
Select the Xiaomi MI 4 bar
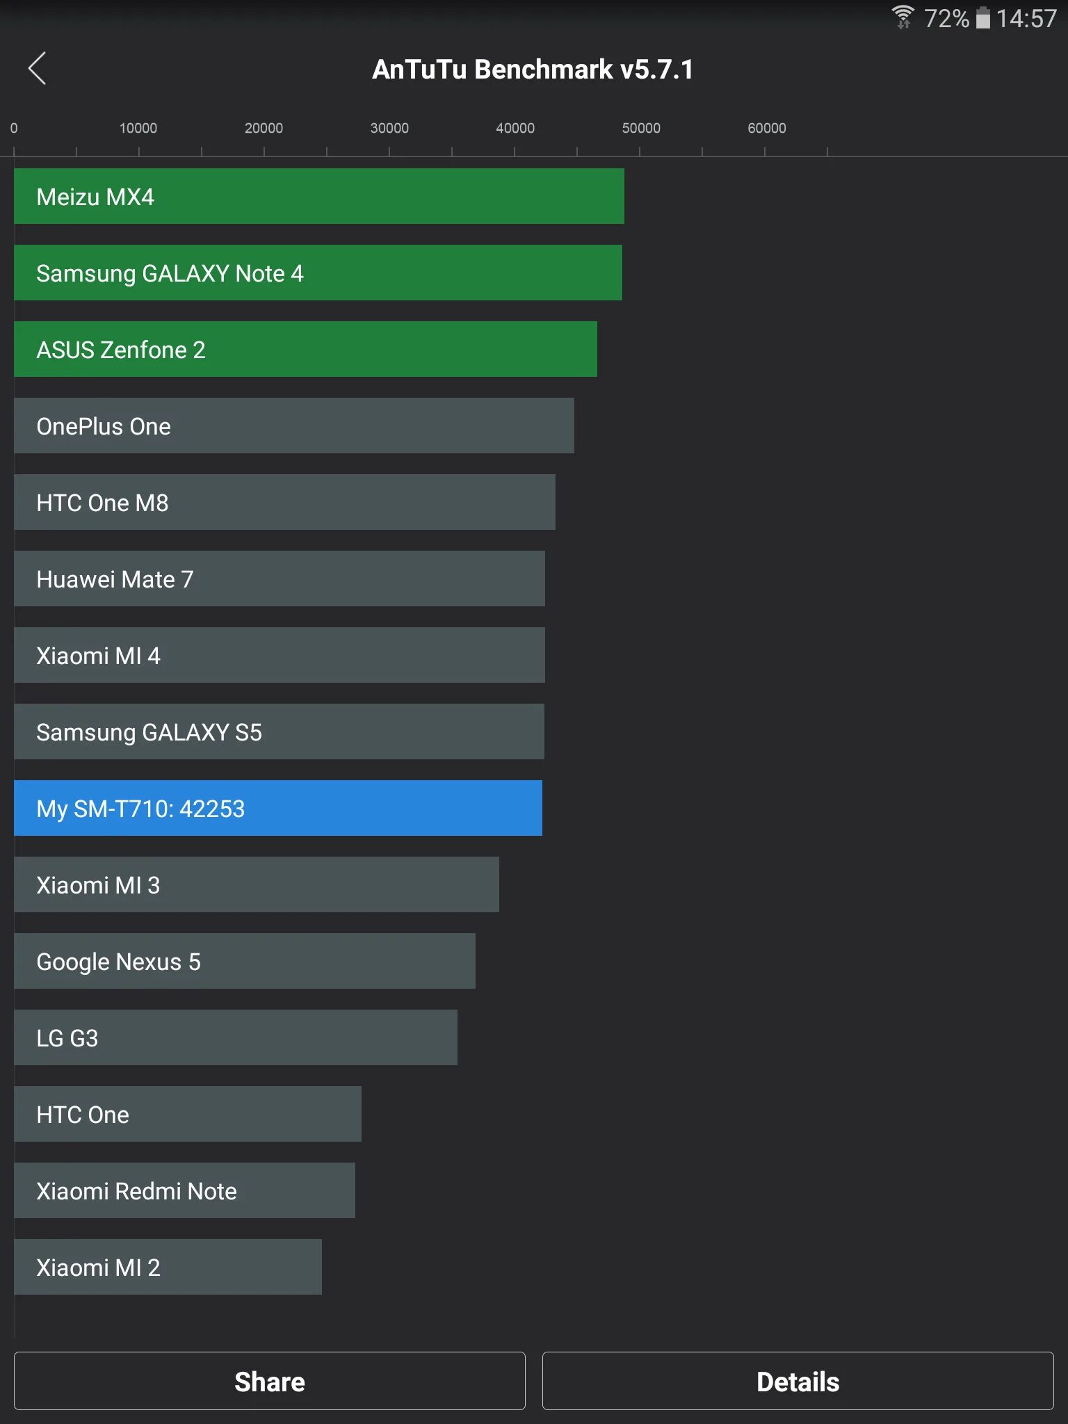click(279, 655)
